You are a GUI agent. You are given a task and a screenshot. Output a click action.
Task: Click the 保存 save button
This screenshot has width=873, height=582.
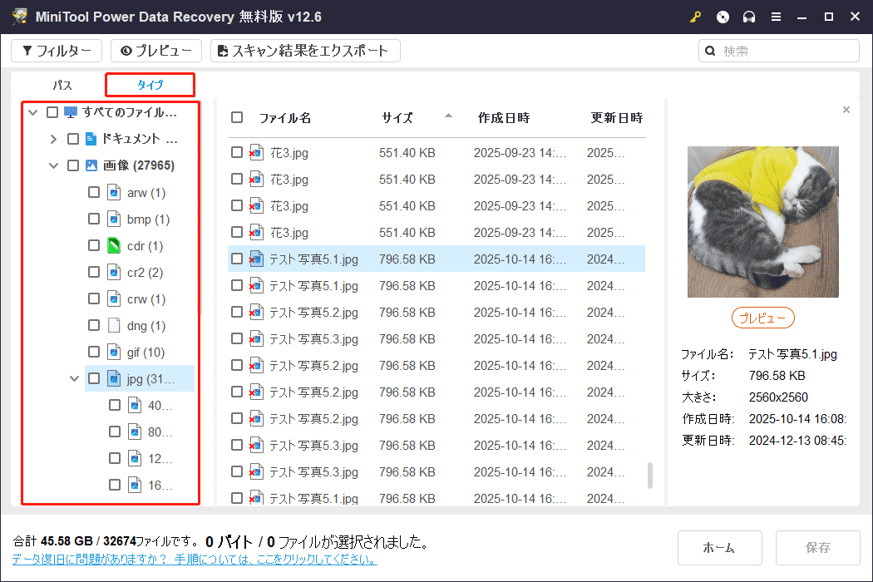click(x=817, y=548)
